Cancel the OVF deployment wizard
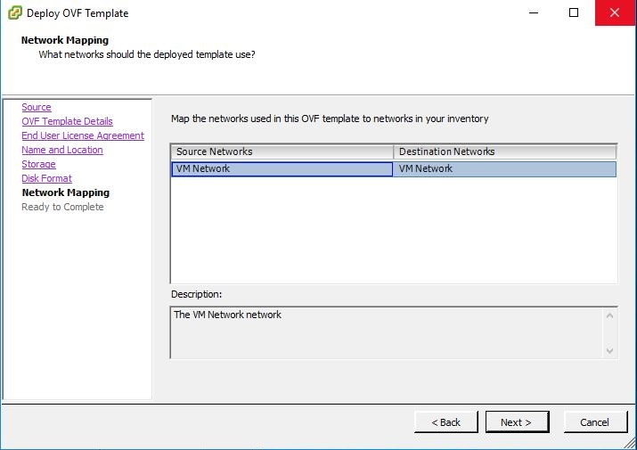Viewport: 637px width, 450px height. (595, 422)
